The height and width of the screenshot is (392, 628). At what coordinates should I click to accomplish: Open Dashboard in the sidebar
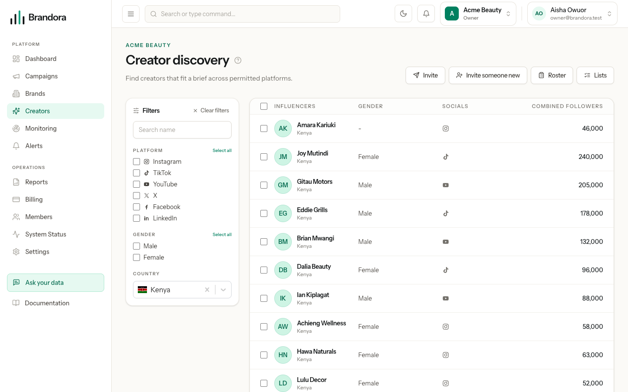point(55,59)
